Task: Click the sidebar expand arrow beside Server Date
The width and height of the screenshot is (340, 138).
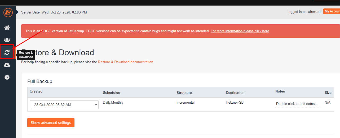Action: coord(17,12)
